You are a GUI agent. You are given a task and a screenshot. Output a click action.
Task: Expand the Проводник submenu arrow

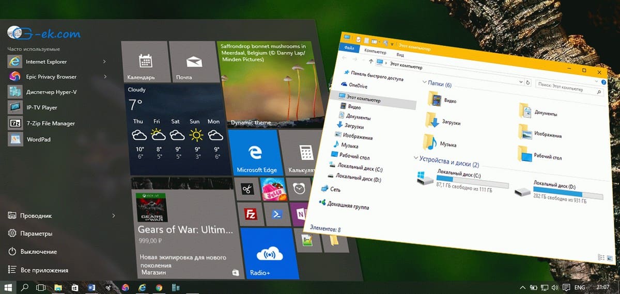114,216
